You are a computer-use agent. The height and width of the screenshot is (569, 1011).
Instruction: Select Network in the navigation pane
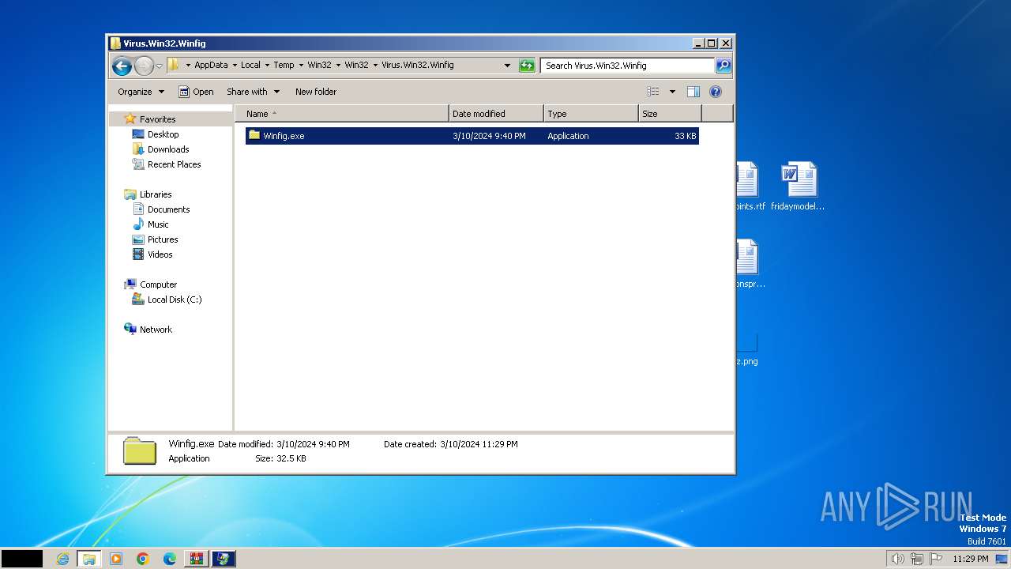[156, 330]
